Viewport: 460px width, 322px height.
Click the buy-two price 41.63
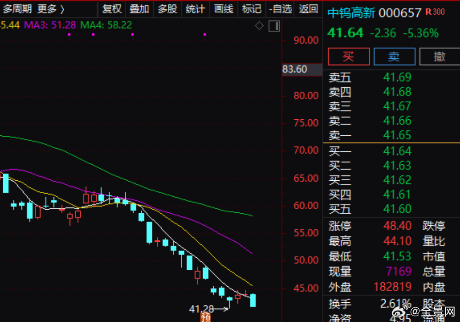click(x=397, y=166)
